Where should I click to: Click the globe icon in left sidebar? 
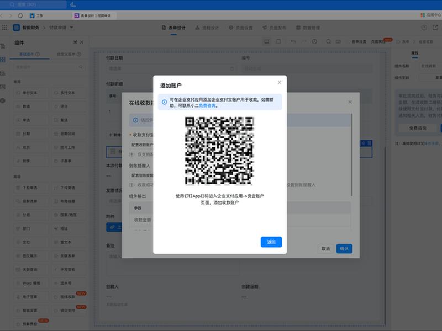[x=3, y=100]
